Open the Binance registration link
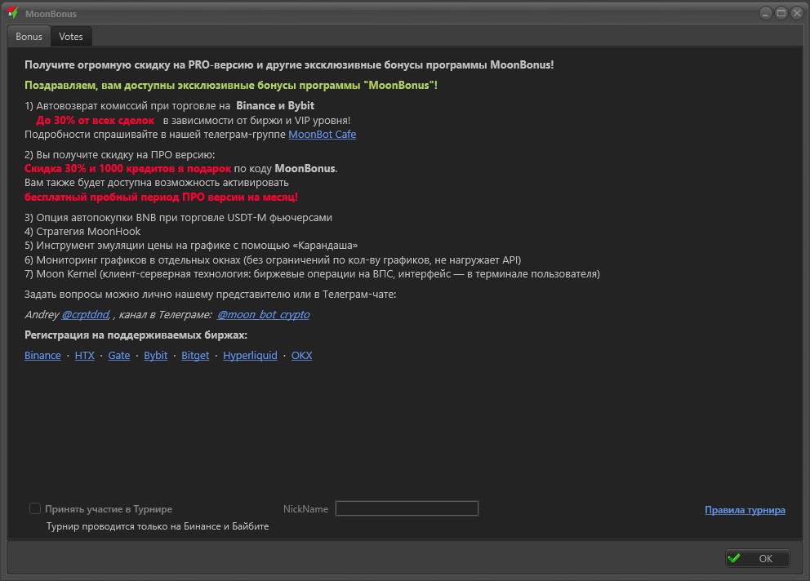 click(42, 355)
